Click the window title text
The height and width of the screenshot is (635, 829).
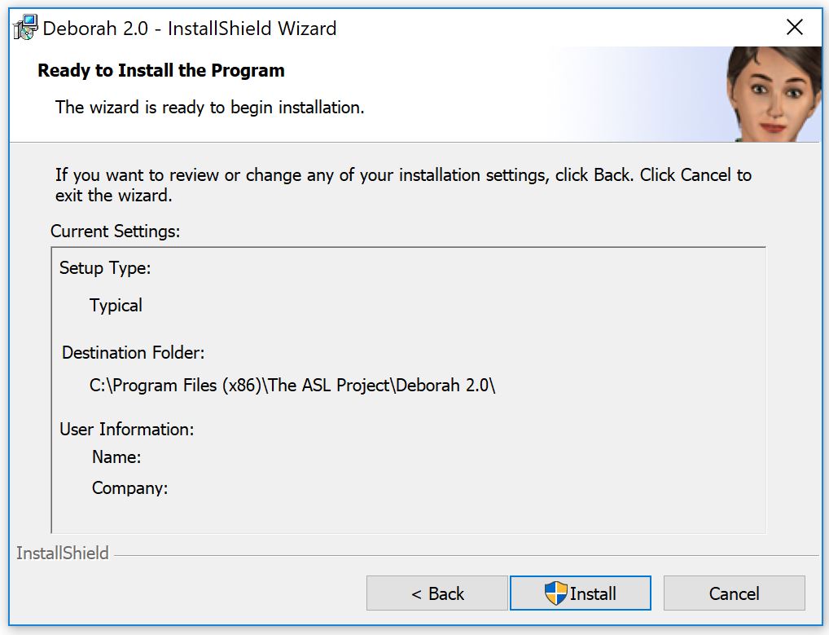tap(189, 28)
